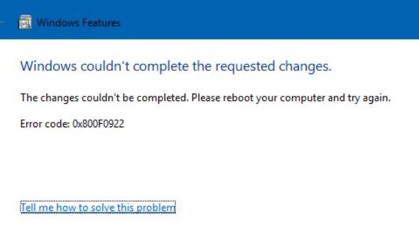
Task: Click the sentence "The changes couldn't be completed."
Action: [105, 98]
